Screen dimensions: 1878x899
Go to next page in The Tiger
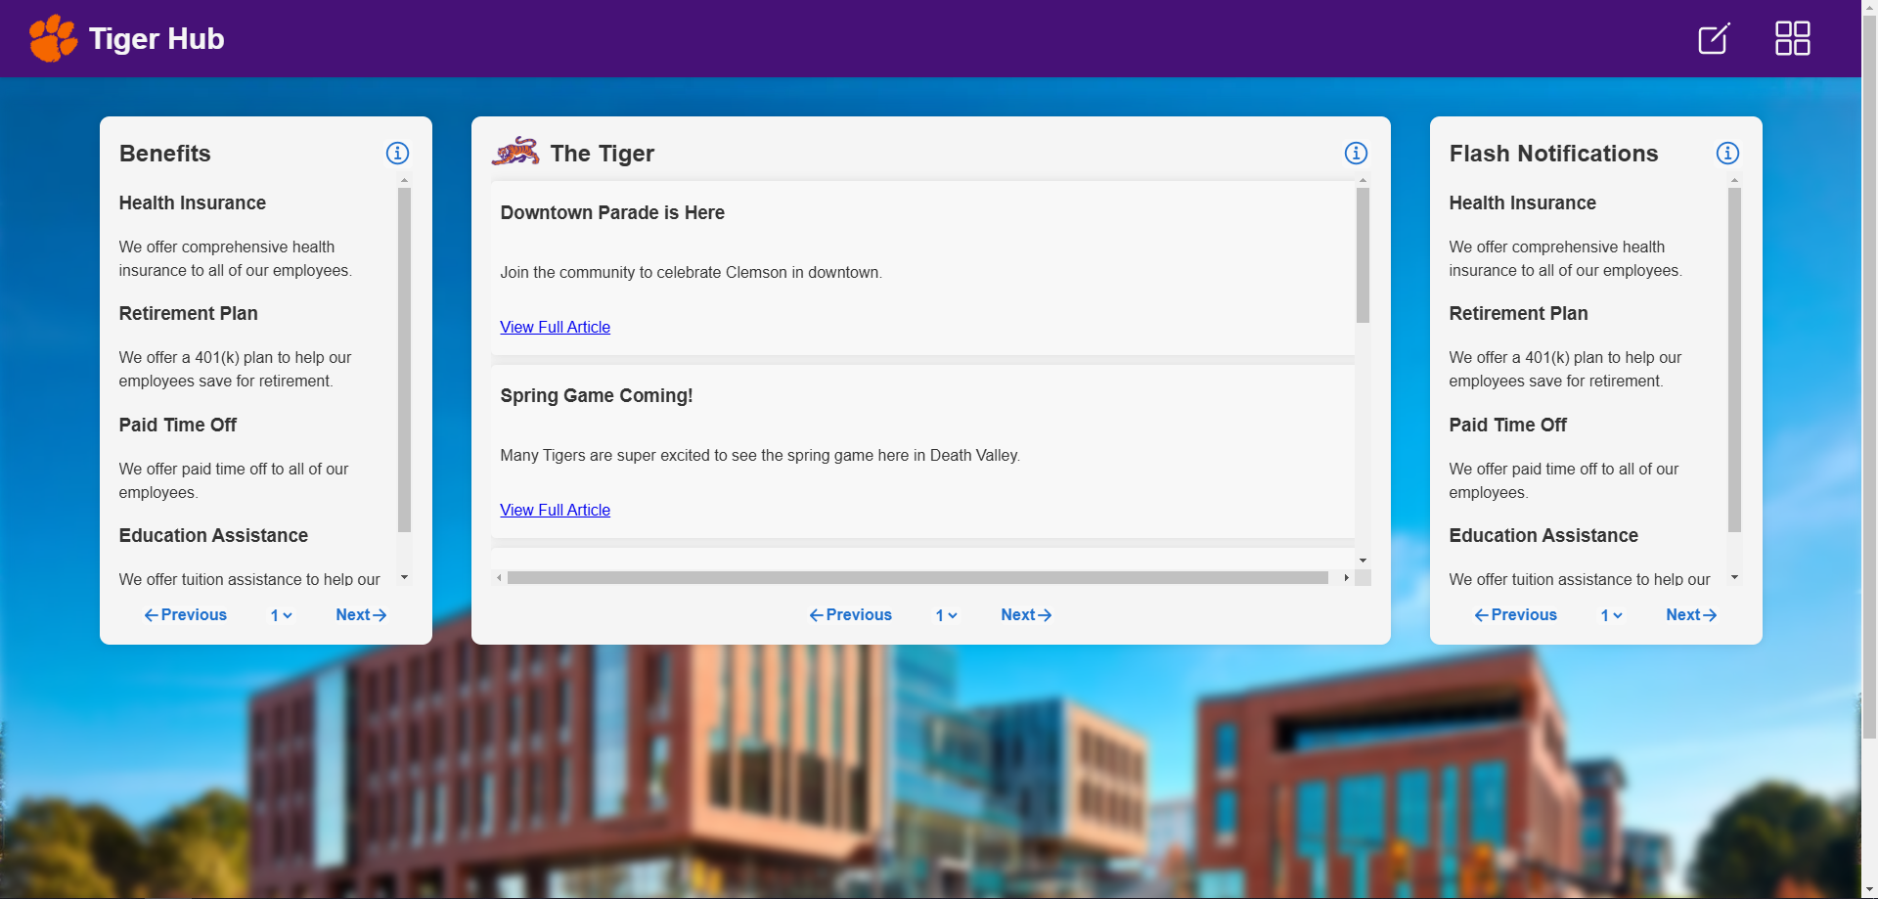pyautogui.click(x=1027, y=615)
